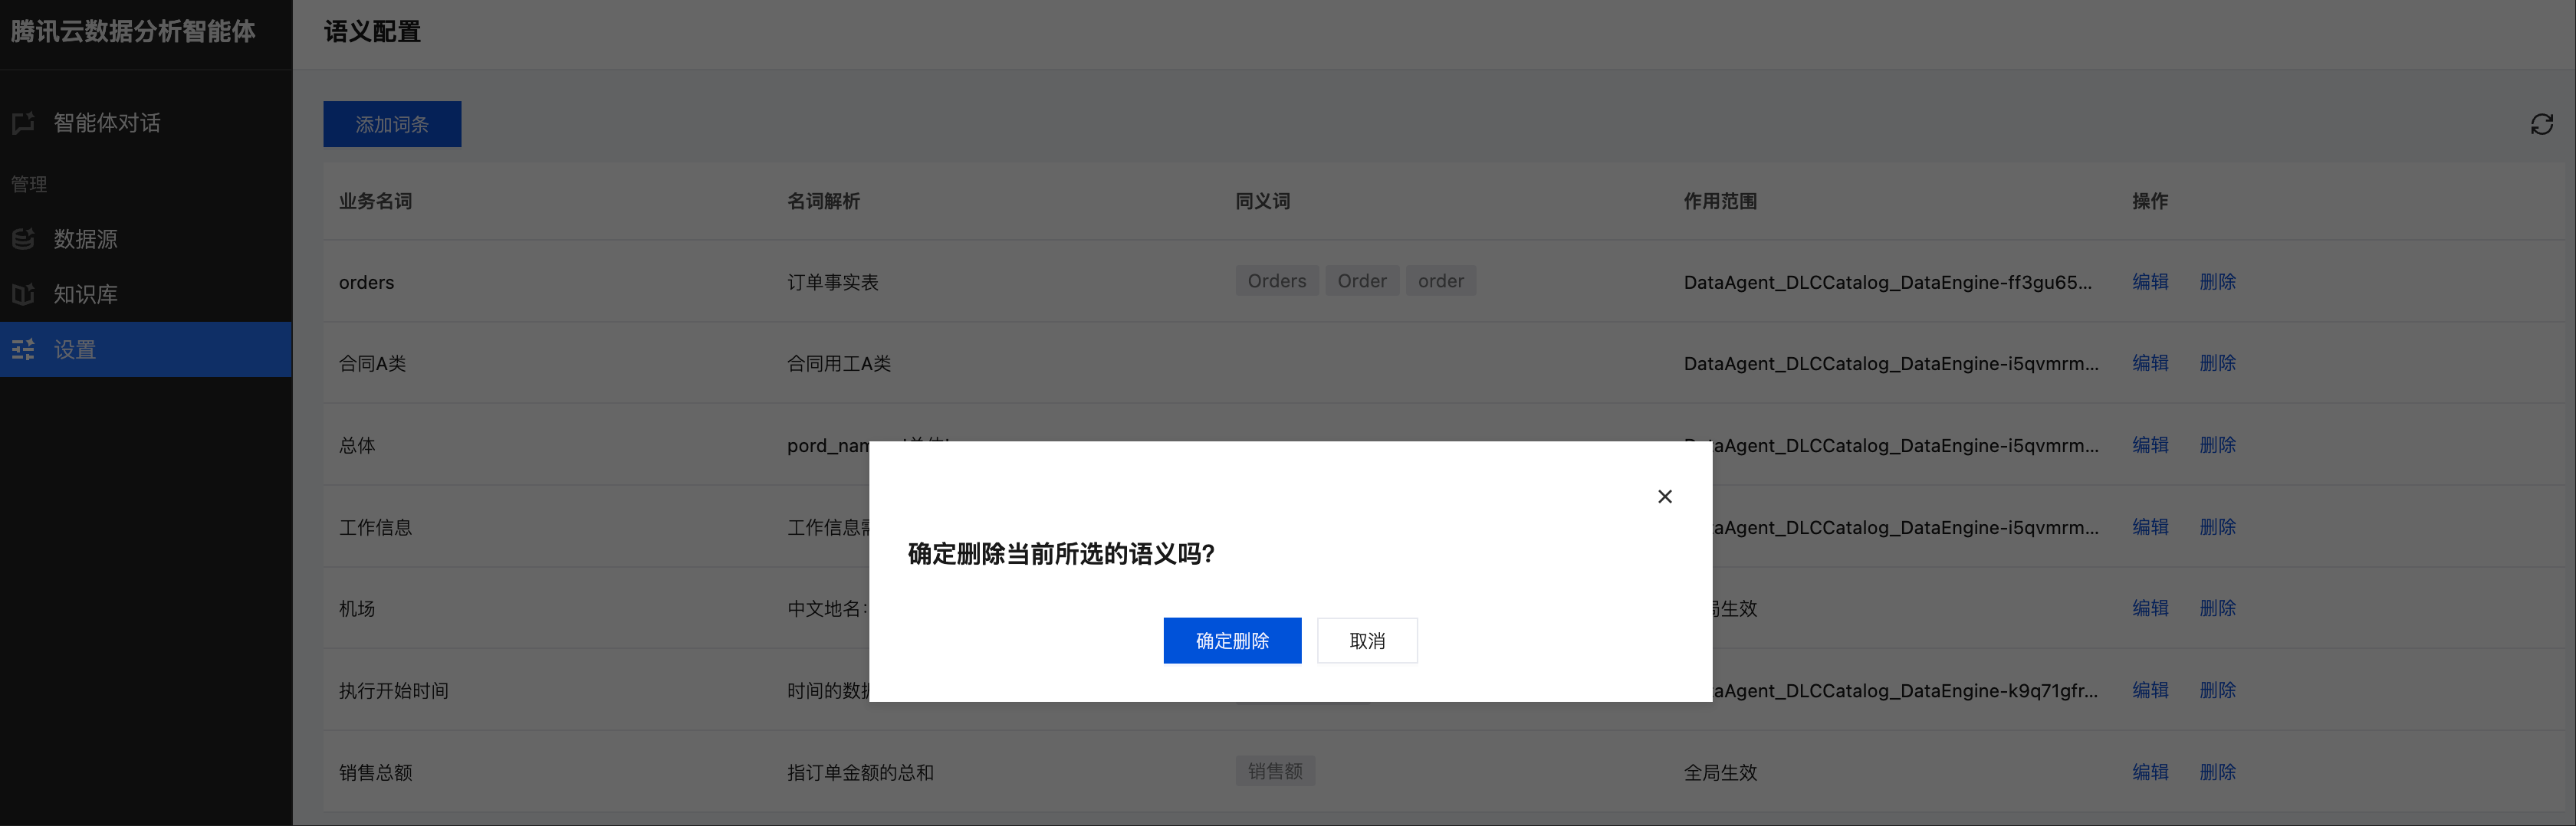Image resolution: width=2576 pixels, height=826 pixels.
Task: Click the 语义配置 page title
Action: (372, 32)
